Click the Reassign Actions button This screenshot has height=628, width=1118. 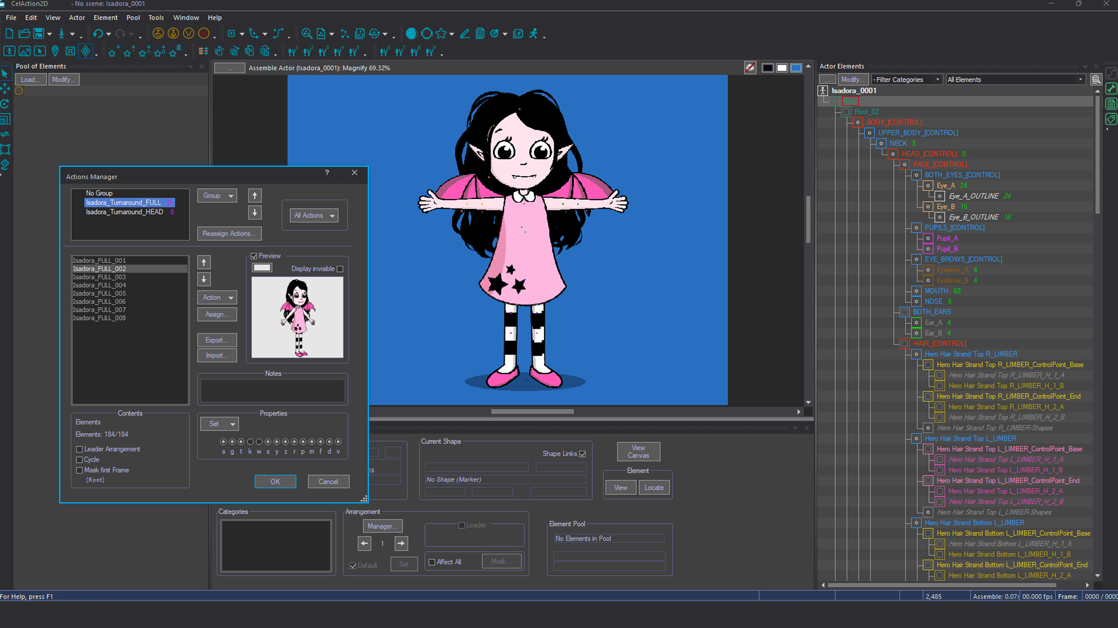[229, 234]
